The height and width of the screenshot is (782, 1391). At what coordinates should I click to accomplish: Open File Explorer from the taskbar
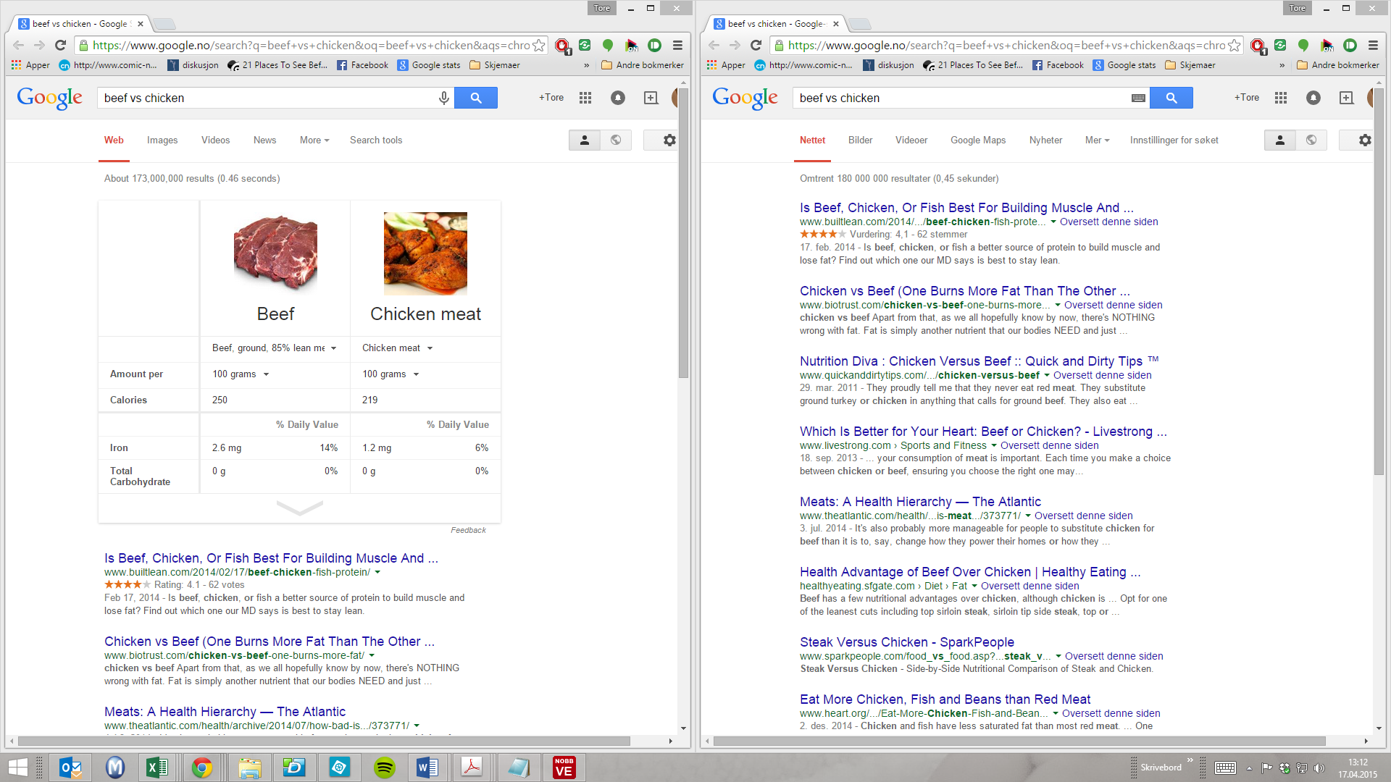(249, 768)
